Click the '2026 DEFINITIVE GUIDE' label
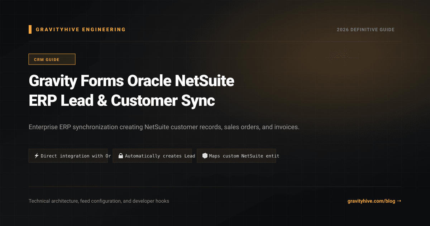 (365, 29)
